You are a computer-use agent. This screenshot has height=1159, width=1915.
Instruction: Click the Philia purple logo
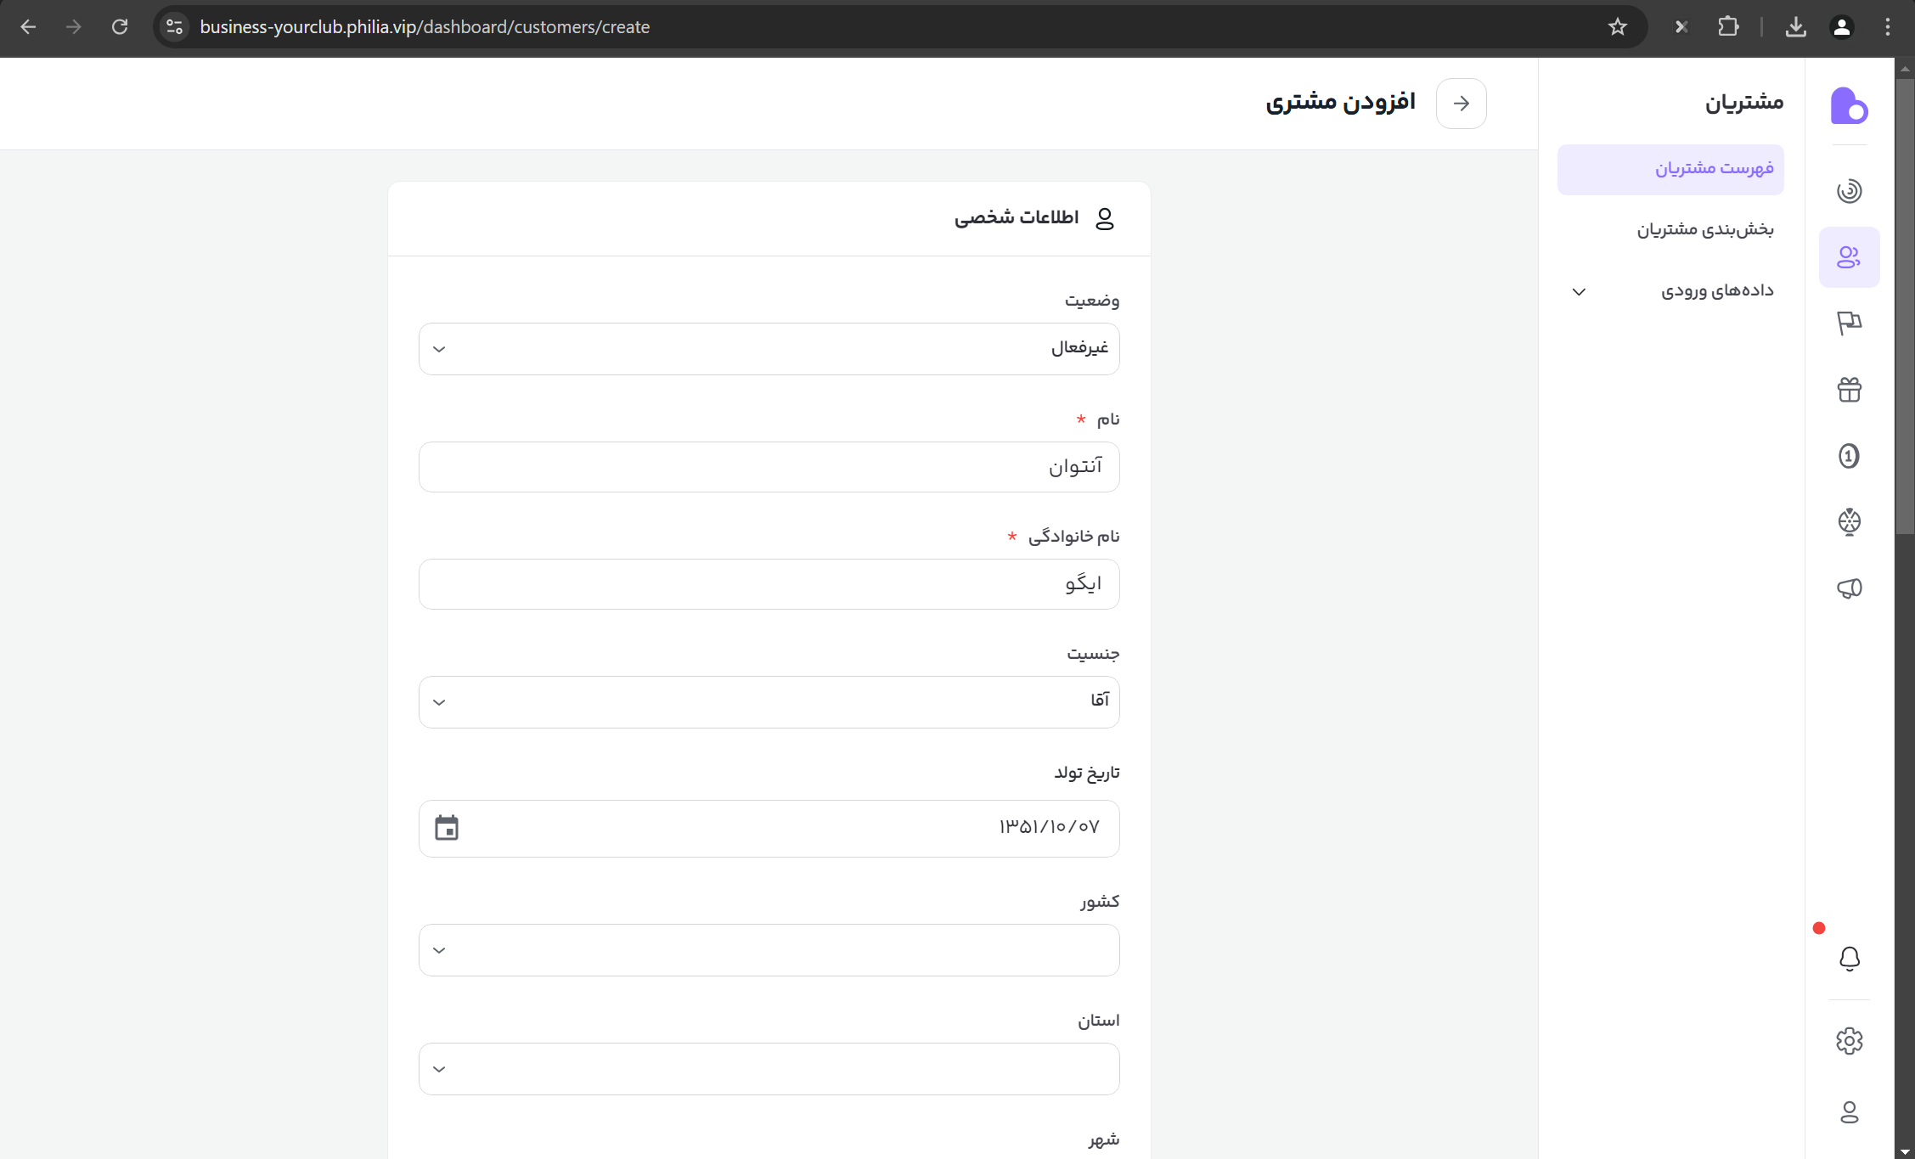1849,106
